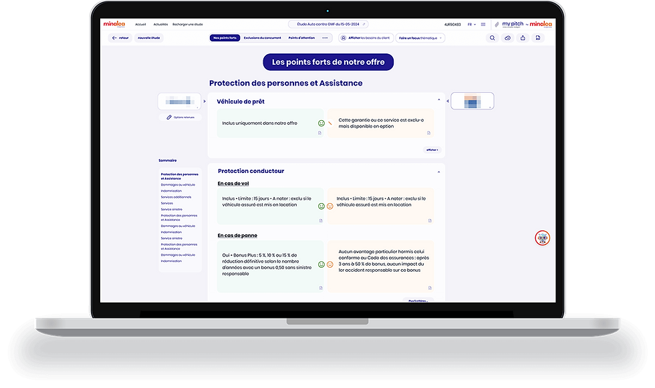Image resolution: width=655 pixels, height=388 pixels.
Task: Open the Actualités menu item
Action: click(x=160, y=24)
